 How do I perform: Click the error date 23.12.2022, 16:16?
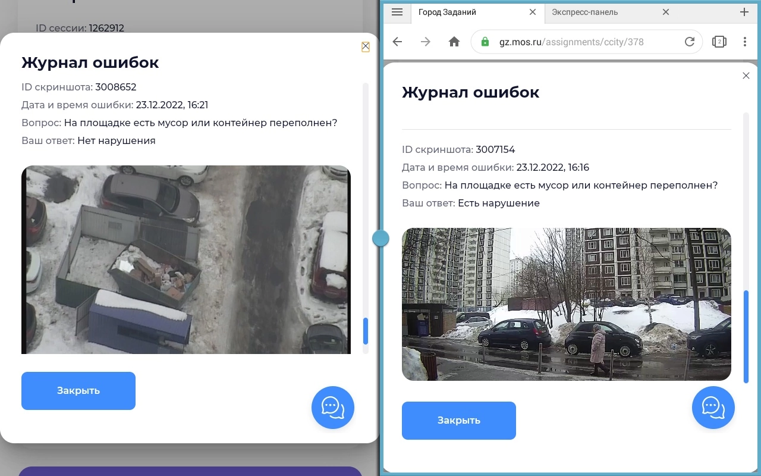pos(553,167)
